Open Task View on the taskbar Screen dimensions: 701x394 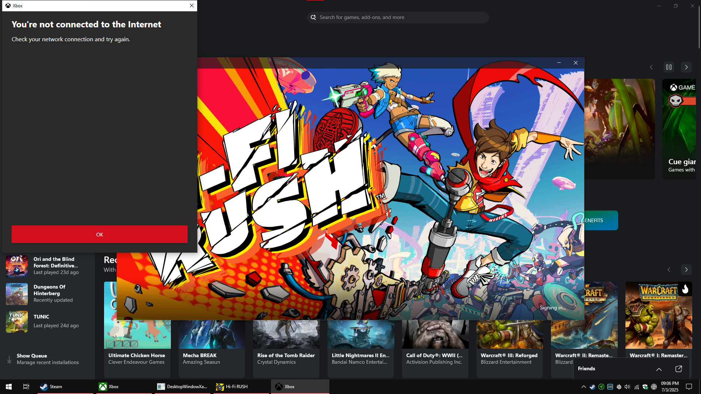pyautogui.click(x=26, y=387)
